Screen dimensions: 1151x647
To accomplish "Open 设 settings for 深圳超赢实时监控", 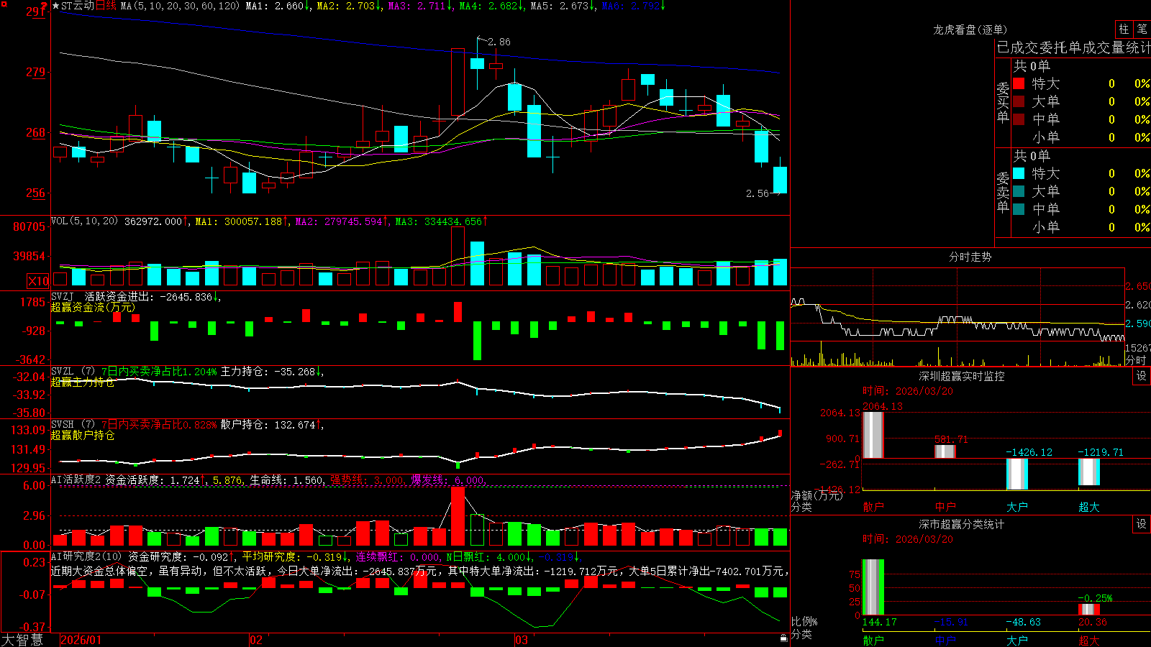I will [1142, 376].
